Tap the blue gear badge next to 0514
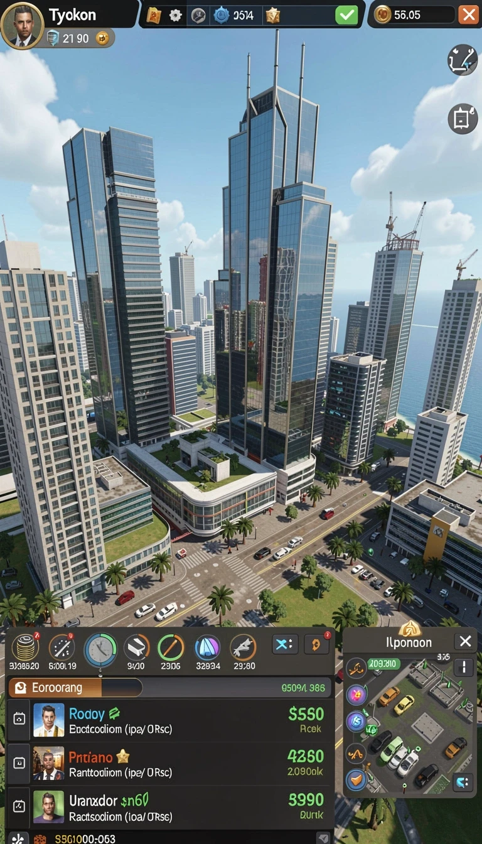This screenshot has height=844, width=482. [222, 15]
